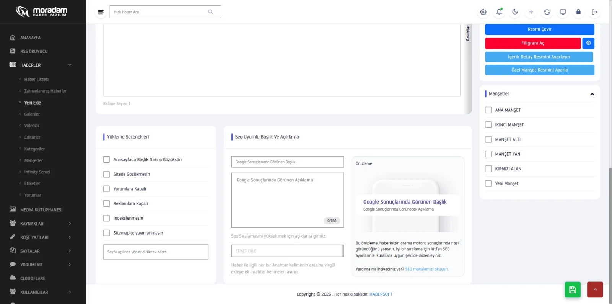Click the Resmi Çevir button
The image size is (612, 304).
click(540, 29)
